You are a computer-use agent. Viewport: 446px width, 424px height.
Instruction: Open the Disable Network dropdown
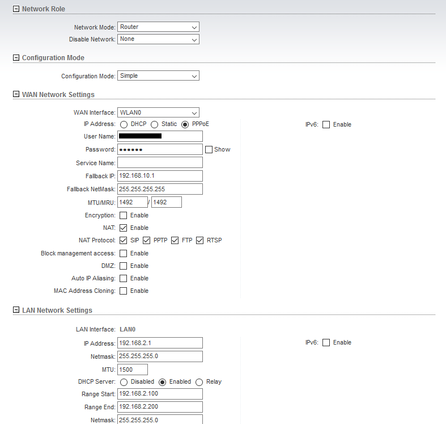pos(158,39)
